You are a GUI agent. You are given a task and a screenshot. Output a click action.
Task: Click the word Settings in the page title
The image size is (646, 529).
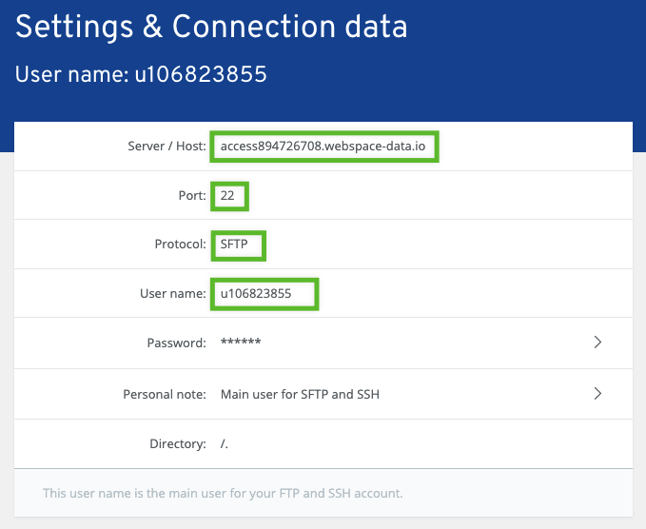[74, 28]
